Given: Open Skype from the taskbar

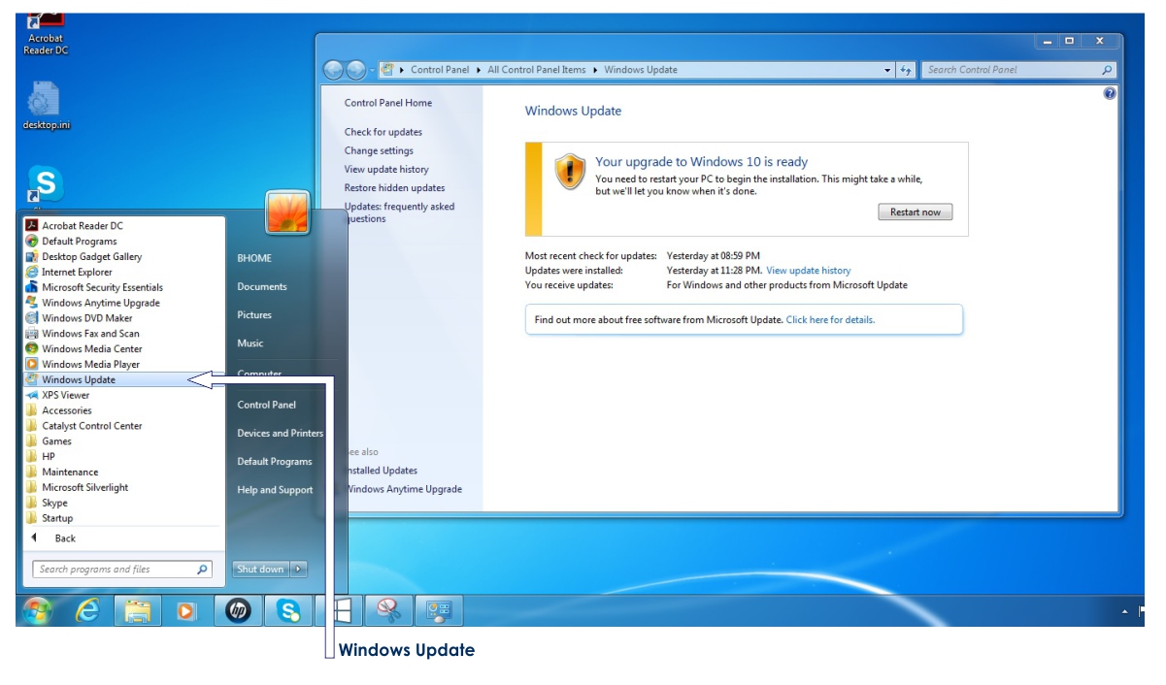Looking at the screenshot, I should [288, 610].
